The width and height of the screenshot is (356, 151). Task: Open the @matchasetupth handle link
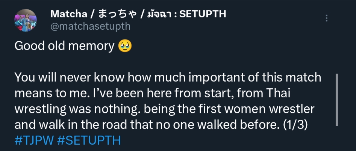(x=90, y=26)
